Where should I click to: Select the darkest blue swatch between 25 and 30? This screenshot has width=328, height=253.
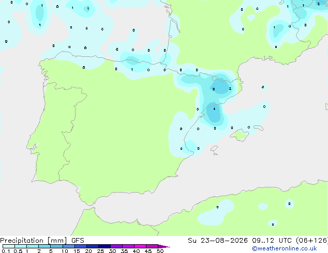click(x=104, y=246)
